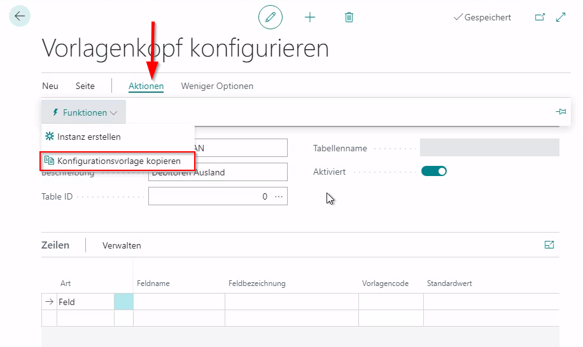This screenshot has width=583, height=347.
Task: Open page in new window icon
Action: pyautogui.click(x=540, y=17)
